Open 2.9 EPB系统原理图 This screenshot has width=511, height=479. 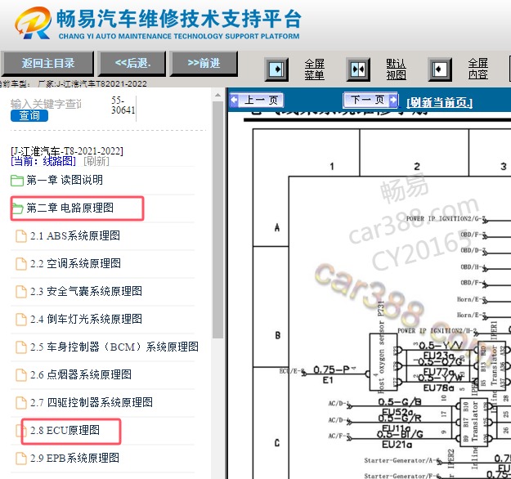[x=74, y=458]
